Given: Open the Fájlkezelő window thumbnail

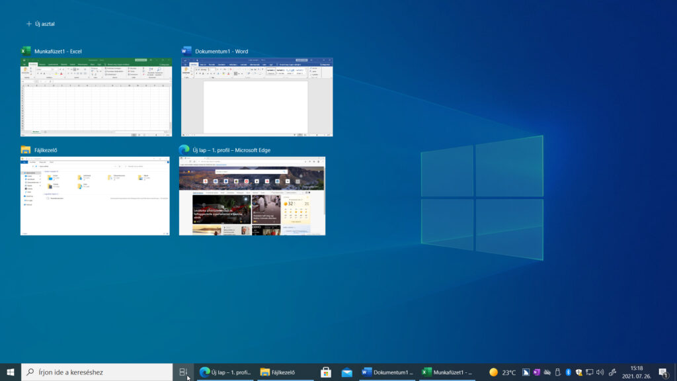Looking at the screenshot, I should coord(95,196).
